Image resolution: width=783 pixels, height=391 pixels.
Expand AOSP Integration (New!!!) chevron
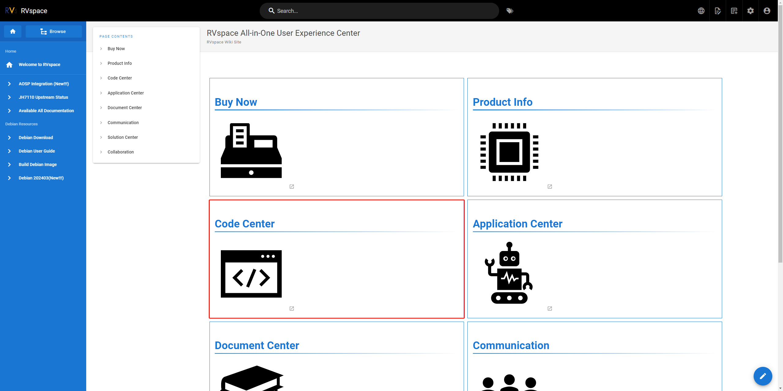(9, 84)
